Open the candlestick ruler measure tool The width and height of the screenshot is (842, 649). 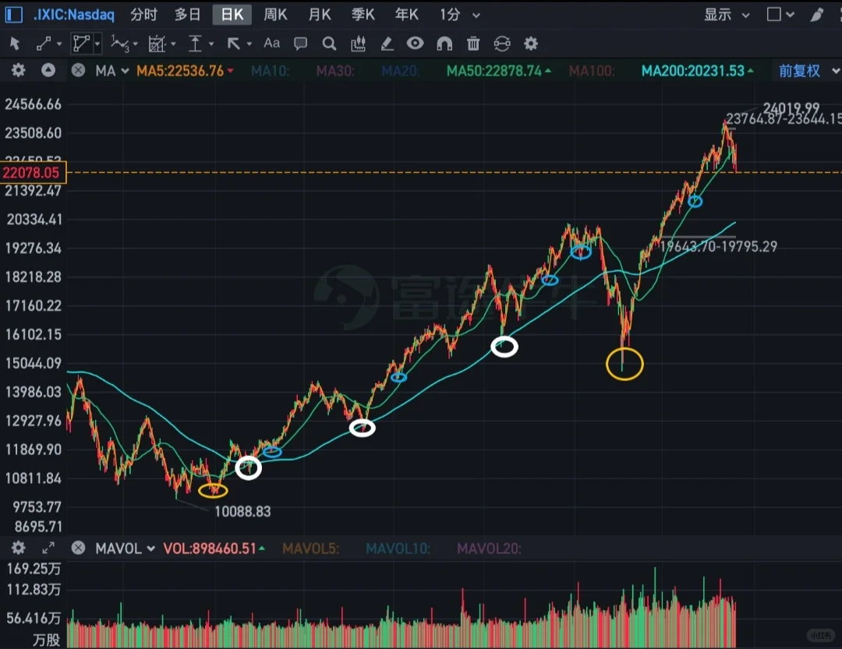(x=358, y=44)
